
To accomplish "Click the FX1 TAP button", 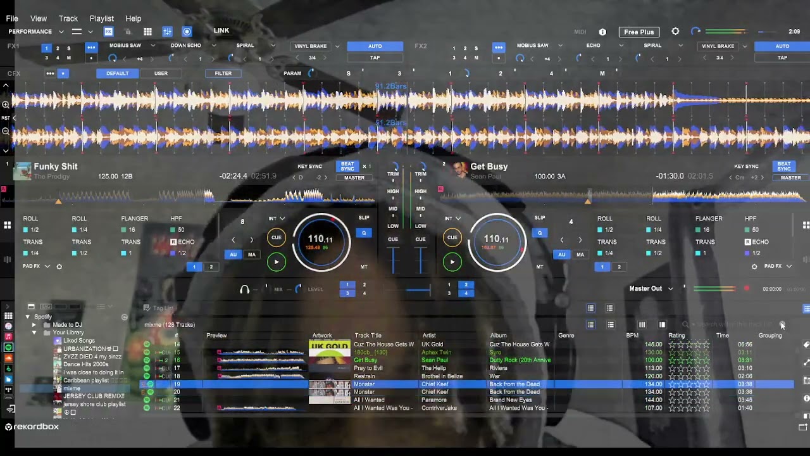I will [375, 58].
